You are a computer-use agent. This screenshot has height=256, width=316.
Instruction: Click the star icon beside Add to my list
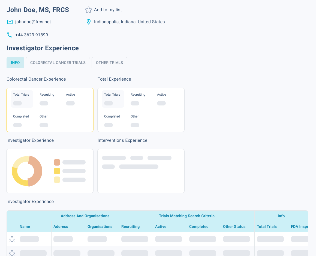pos(89,10)
